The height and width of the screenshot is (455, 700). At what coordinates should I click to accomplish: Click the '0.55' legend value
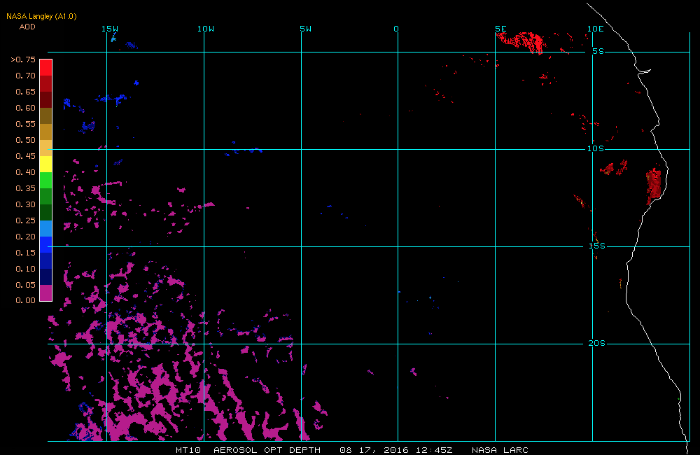pos(25,124)
